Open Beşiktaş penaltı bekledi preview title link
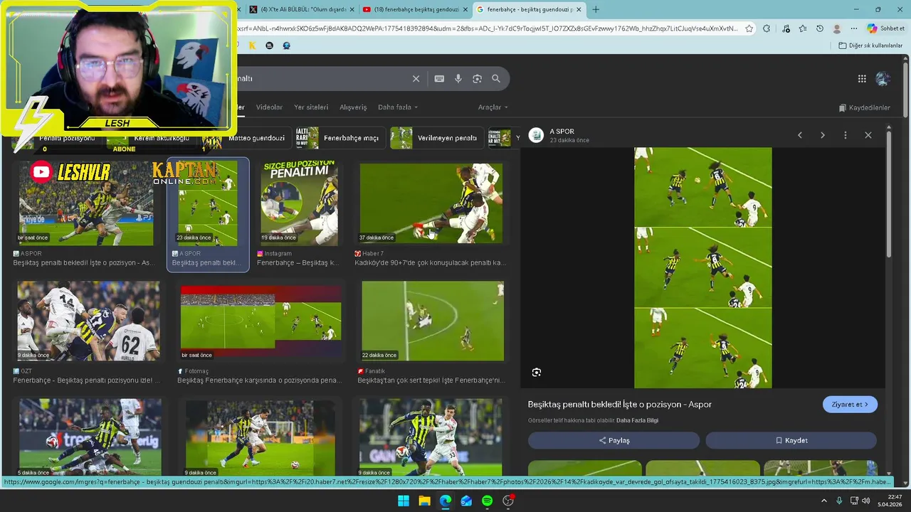This screenshot has height=512, width=911. point(620,405)
